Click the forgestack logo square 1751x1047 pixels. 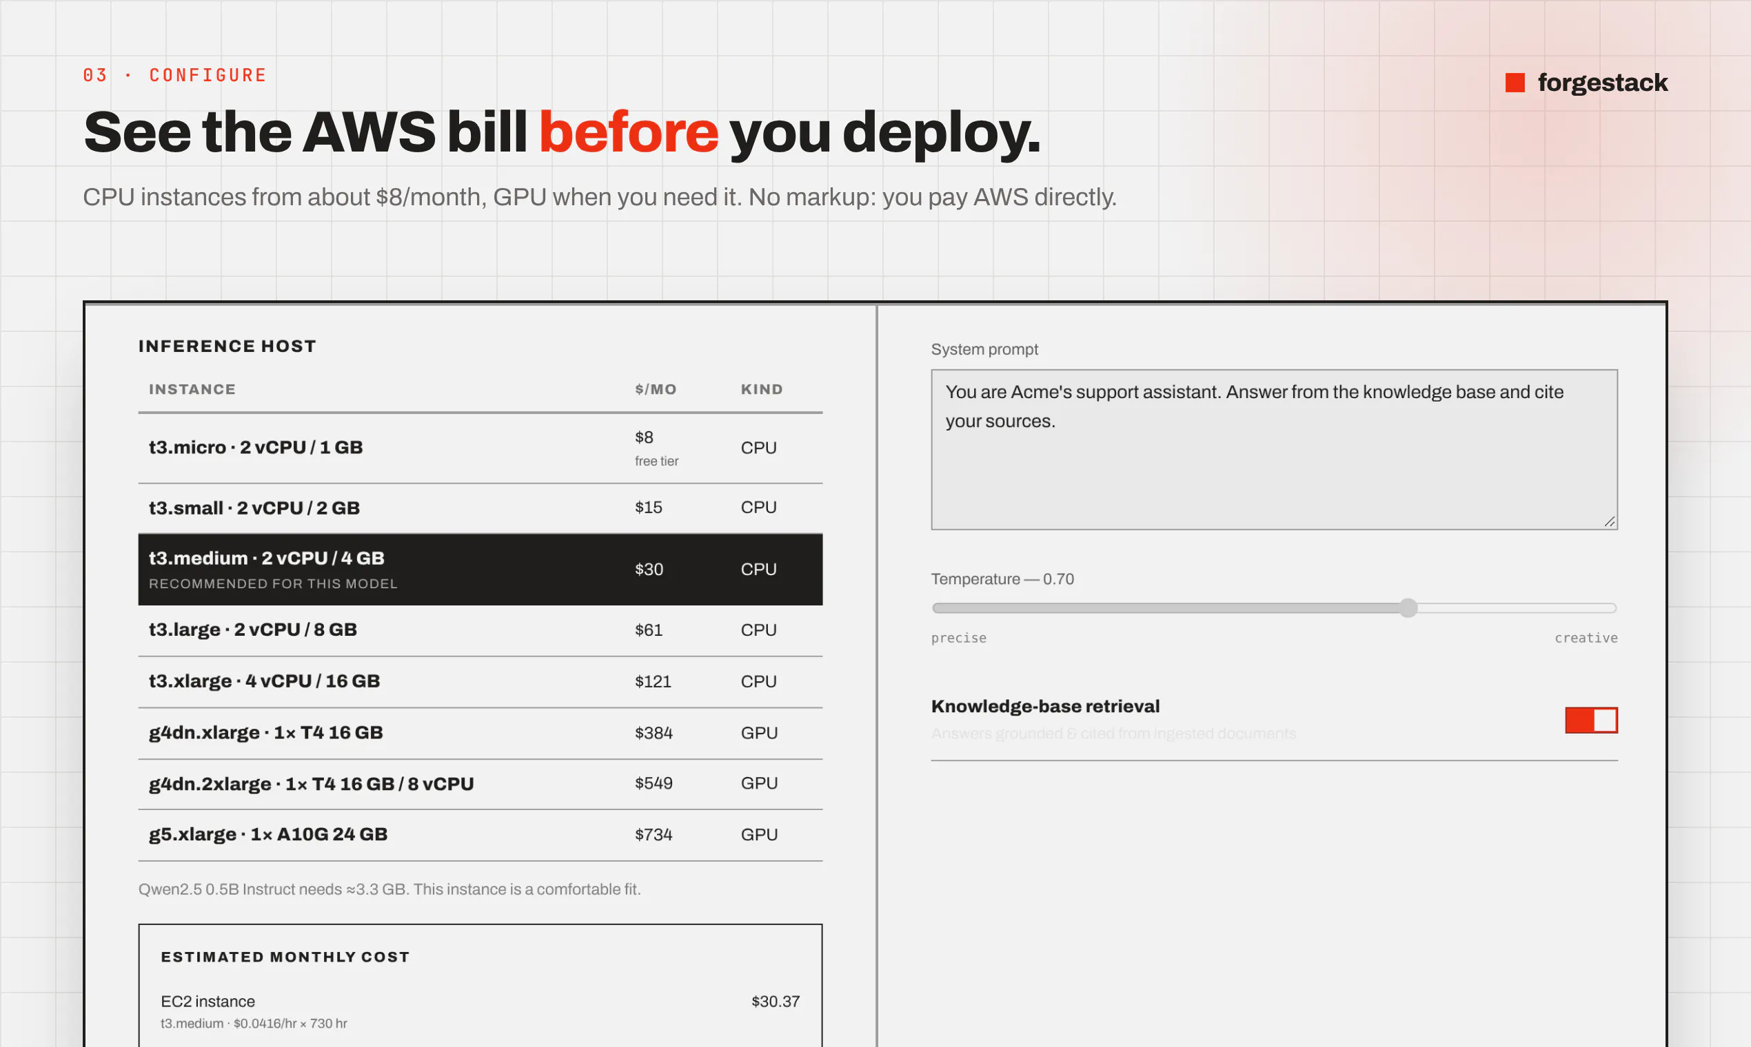pyautogui.click(x=1515, y=83)
